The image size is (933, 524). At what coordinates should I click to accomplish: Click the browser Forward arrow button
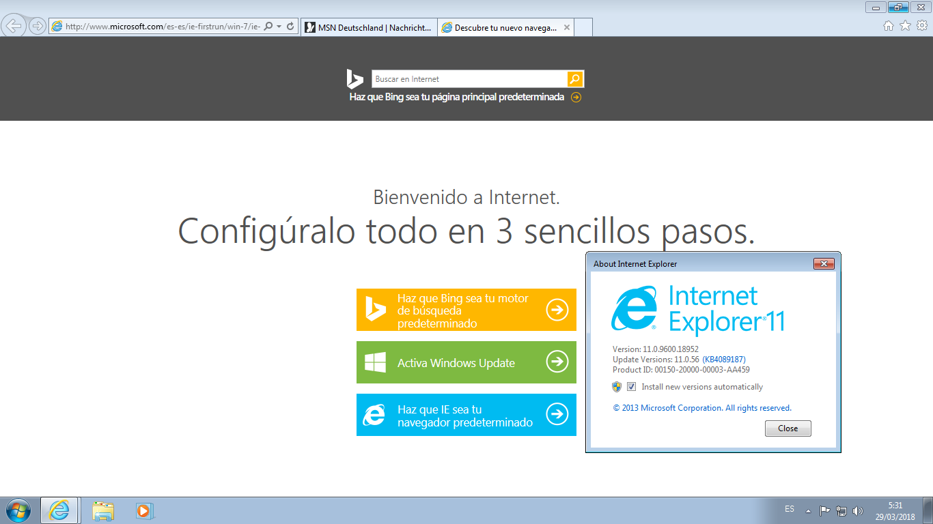37,26
